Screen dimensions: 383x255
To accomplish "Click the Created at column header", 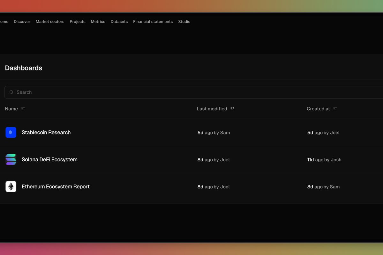I will coord(318,109).
